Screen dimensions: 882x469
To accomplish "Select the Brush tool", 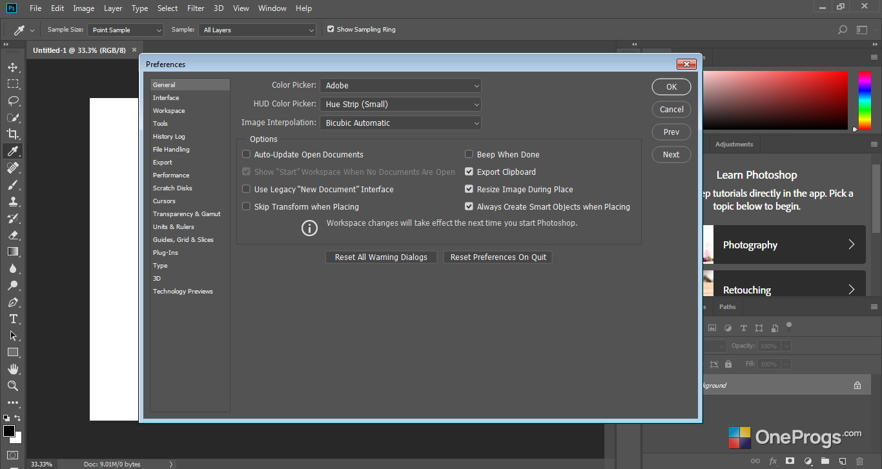I will point(13,185).
